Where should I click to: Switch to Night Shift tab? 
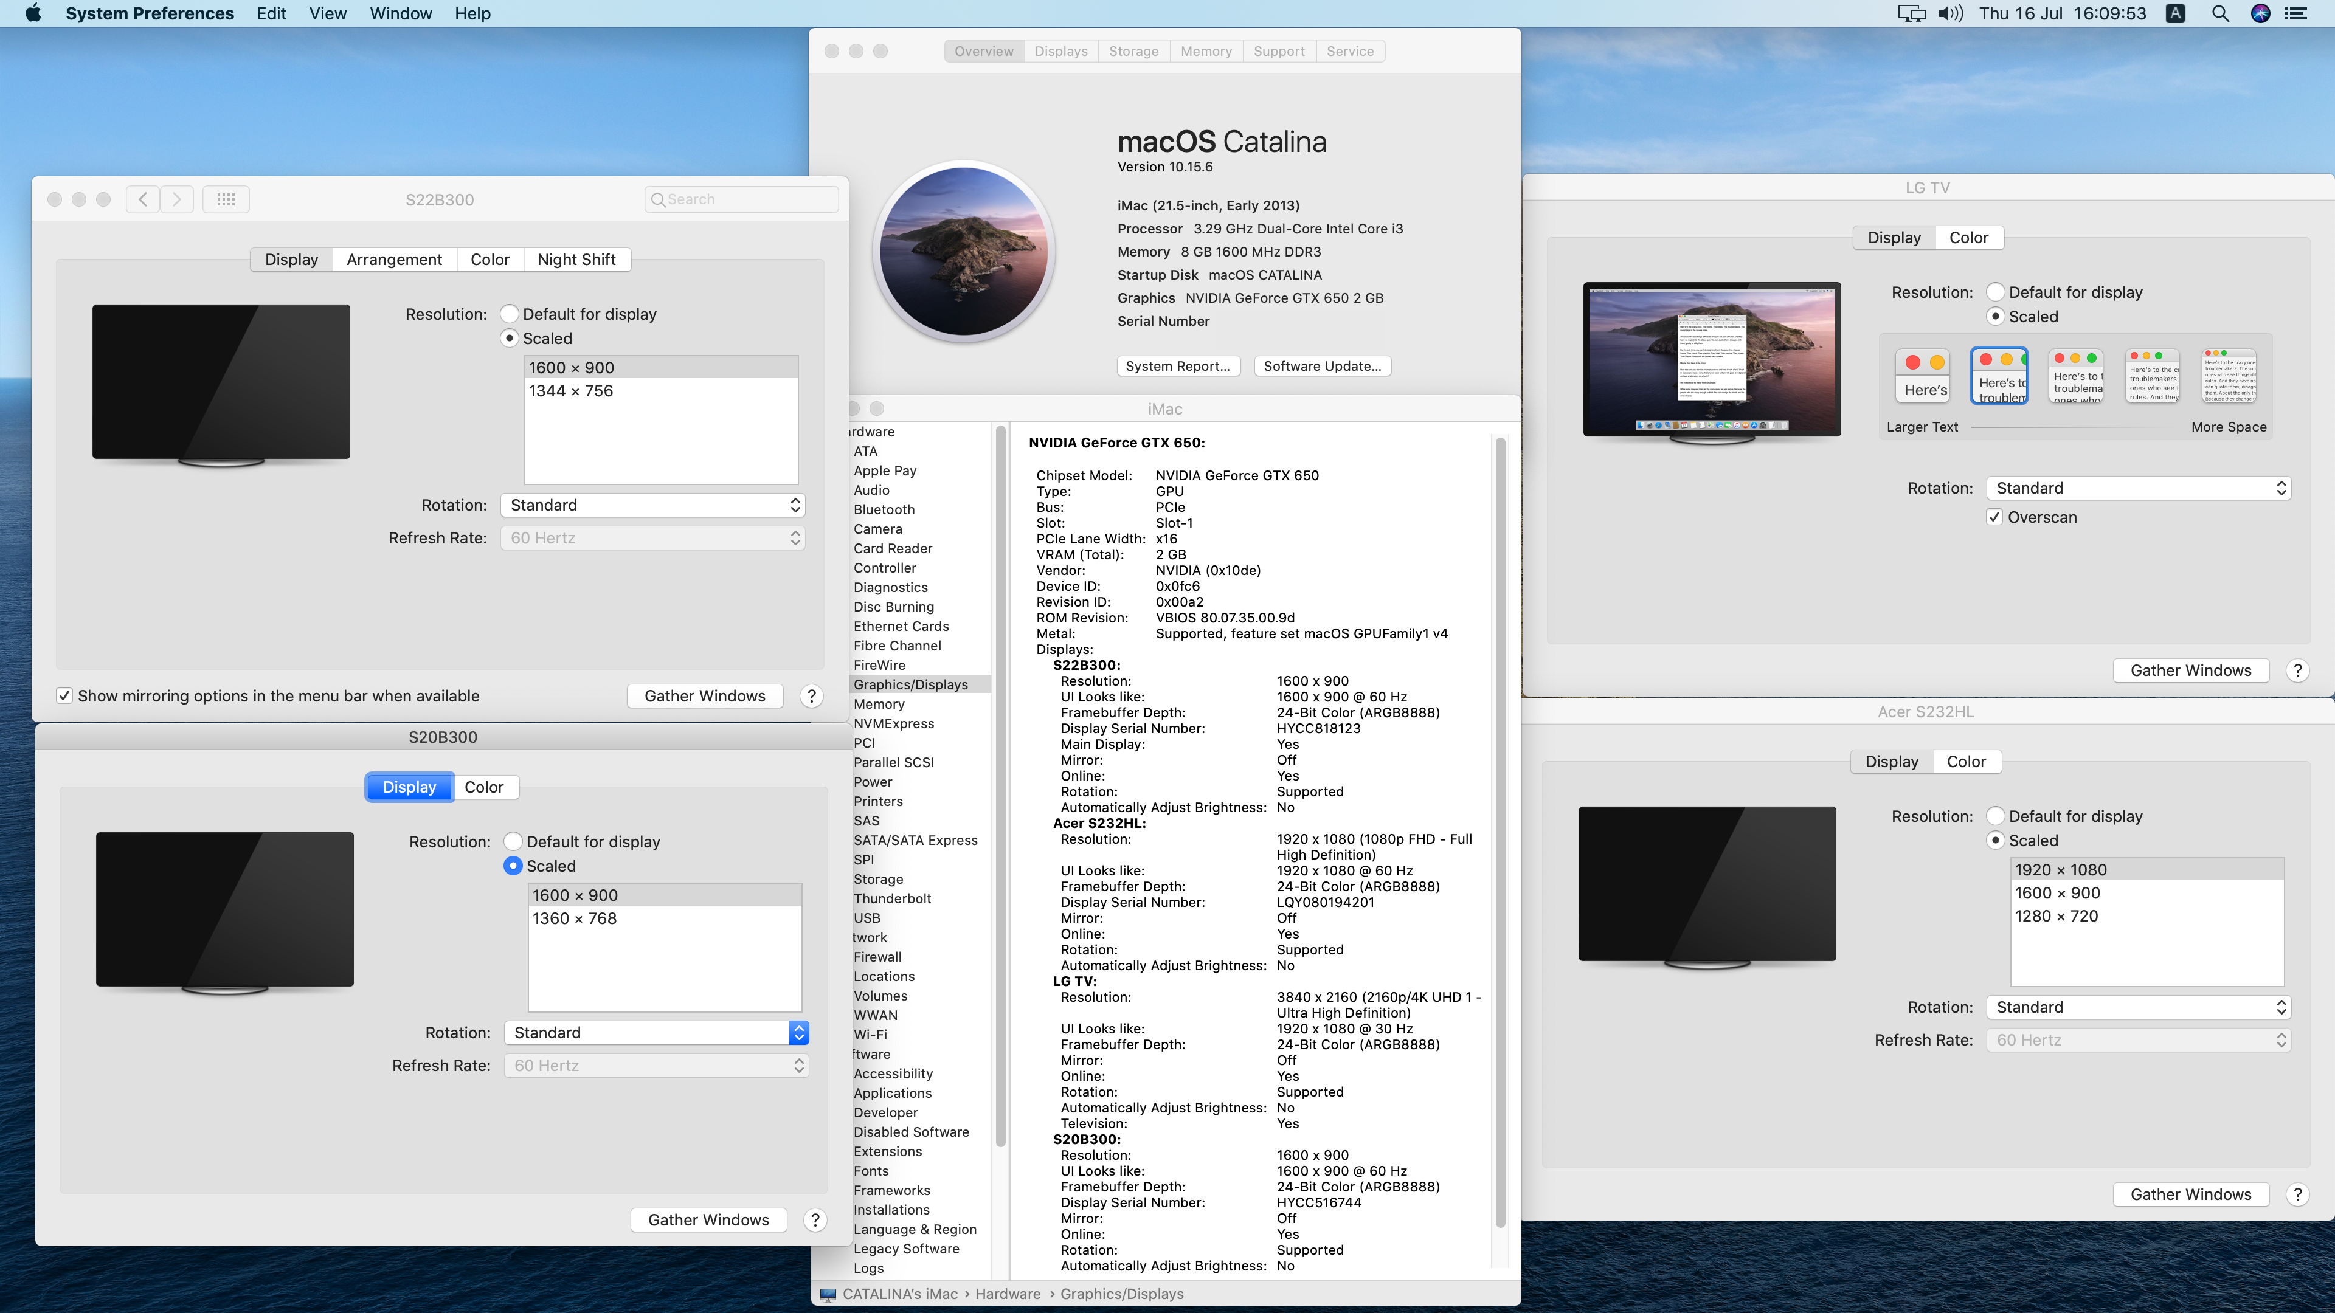point(576,259)
